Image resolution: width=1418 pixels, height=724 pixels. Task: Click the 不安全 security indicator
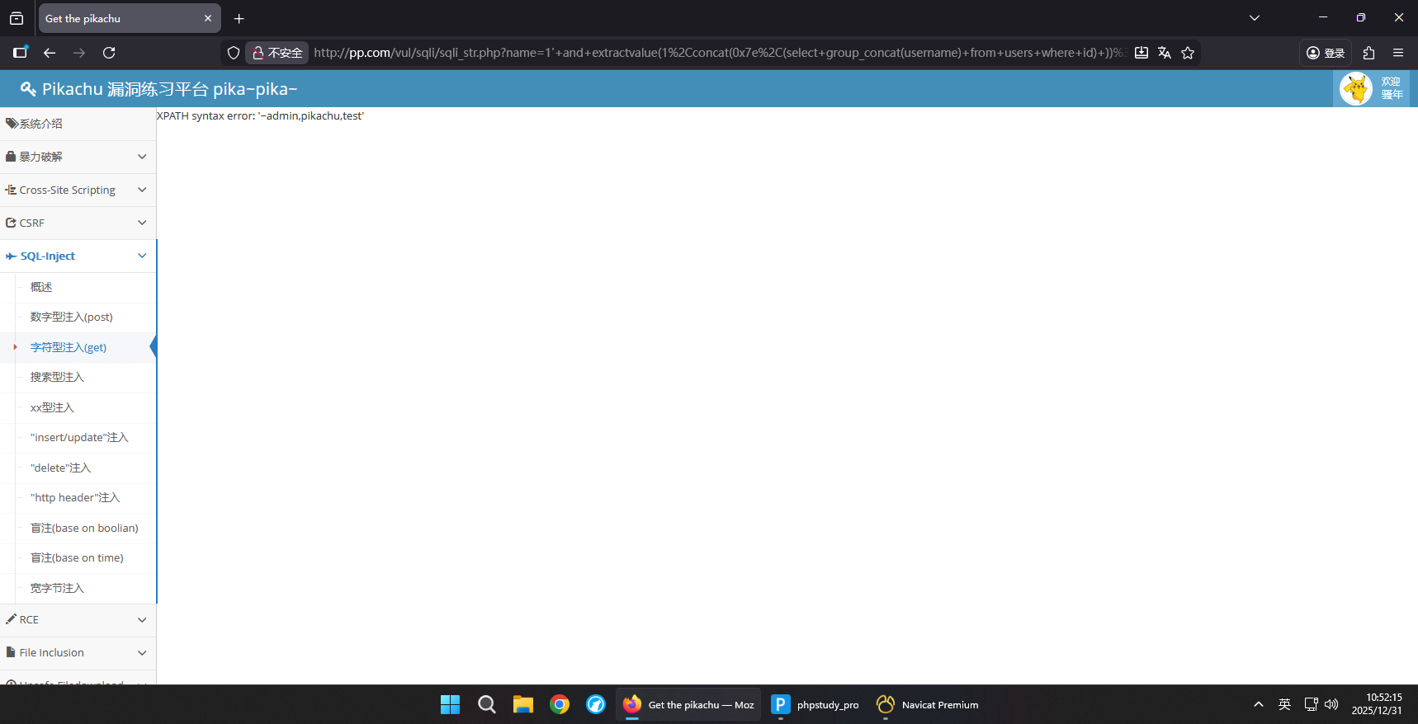tap(277, 53)
